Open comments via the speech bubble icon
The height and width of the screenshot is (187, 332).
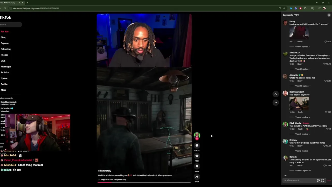coord(197,156)
